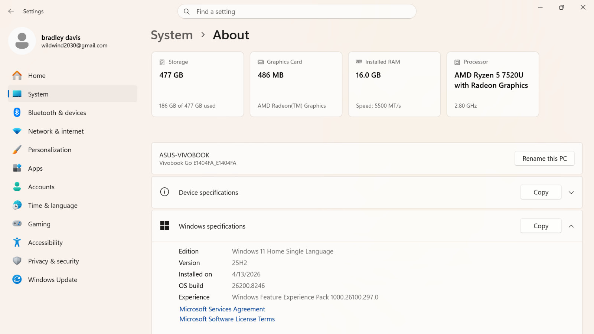Click the Home house icon
The height and width of the screenshot is (334, 594).
(17, 75)
